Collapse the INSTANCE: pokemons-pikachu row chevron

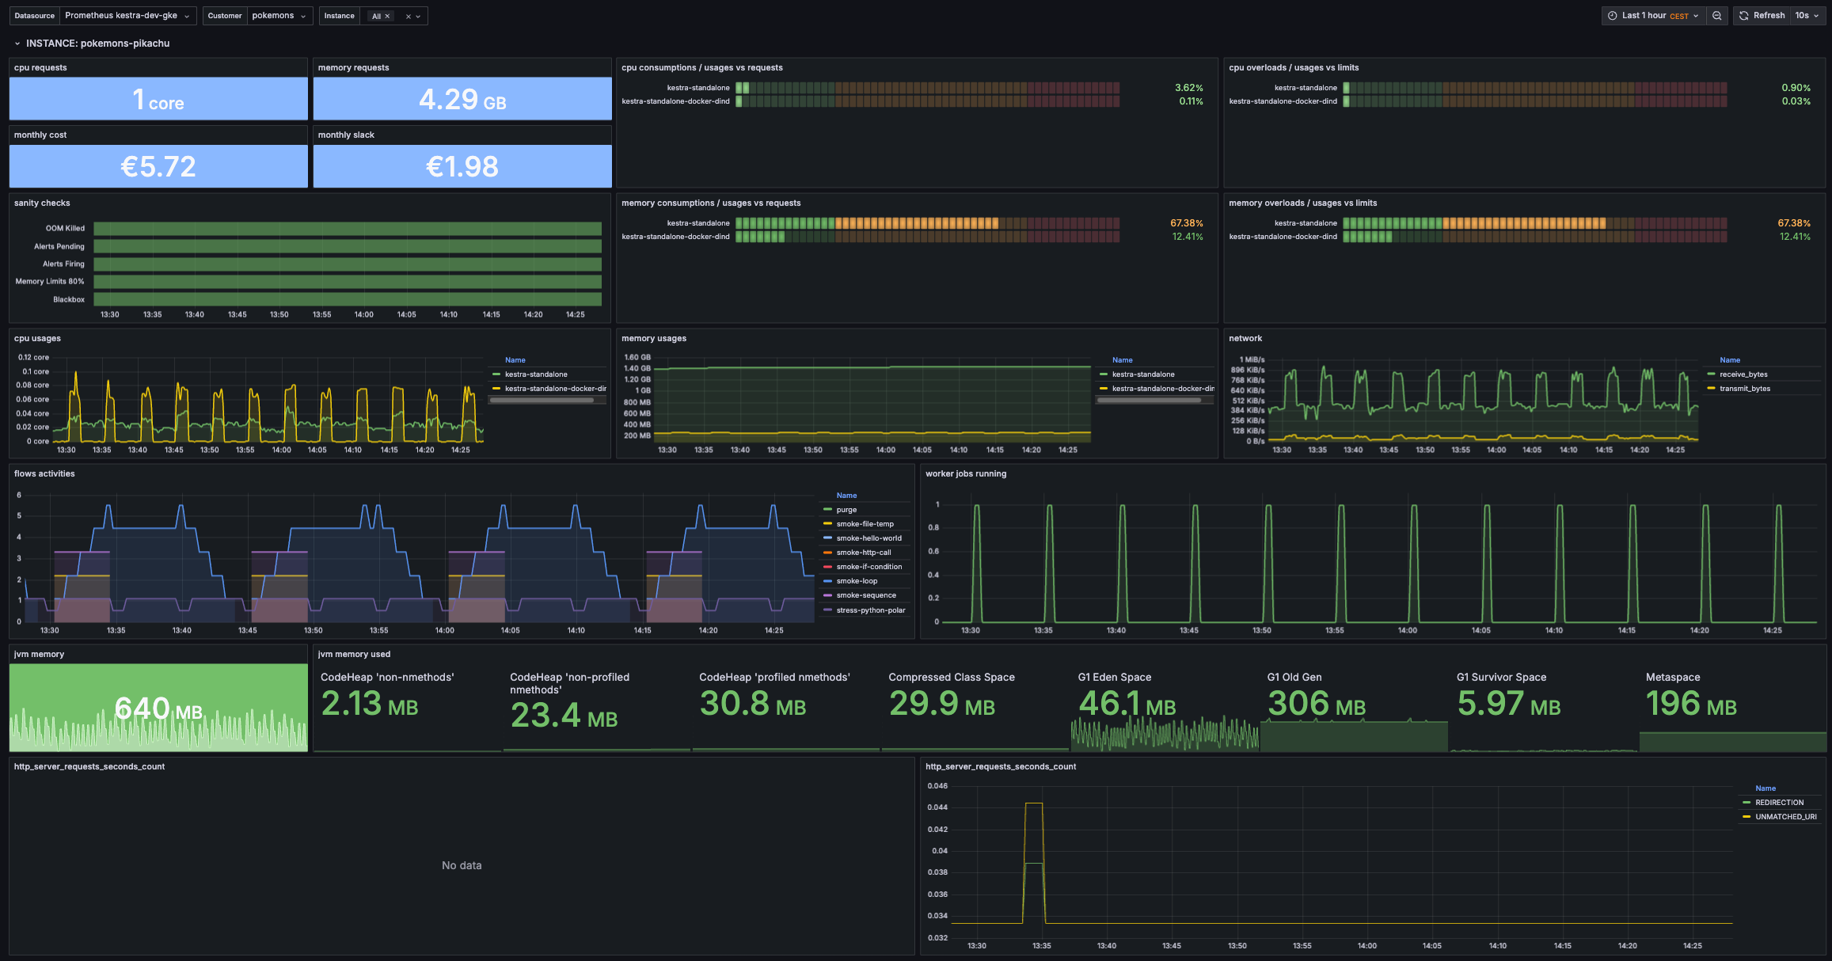pos(17,43)
